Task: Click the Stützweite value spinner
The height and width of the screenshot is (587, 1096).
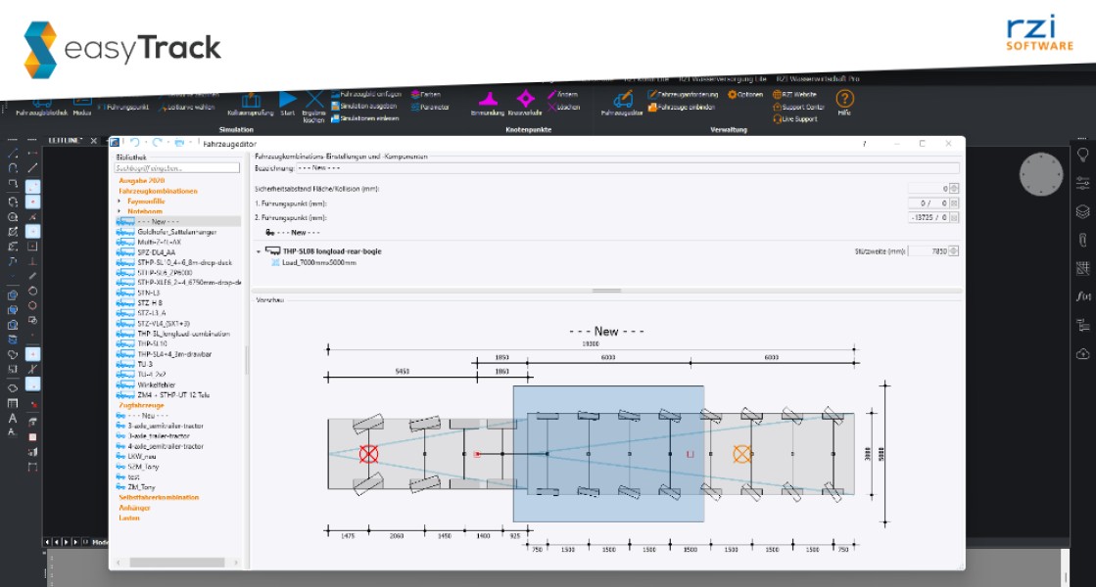Action: (954, 251)
